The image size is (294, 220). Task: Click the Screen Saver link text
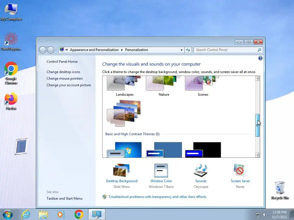(240, 181)
